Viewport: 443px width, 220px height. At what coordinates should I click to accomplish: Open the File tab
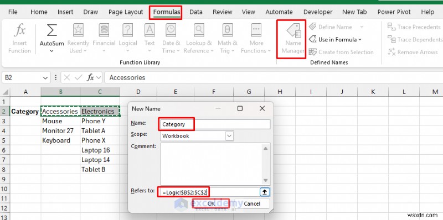tap(13, 12)
